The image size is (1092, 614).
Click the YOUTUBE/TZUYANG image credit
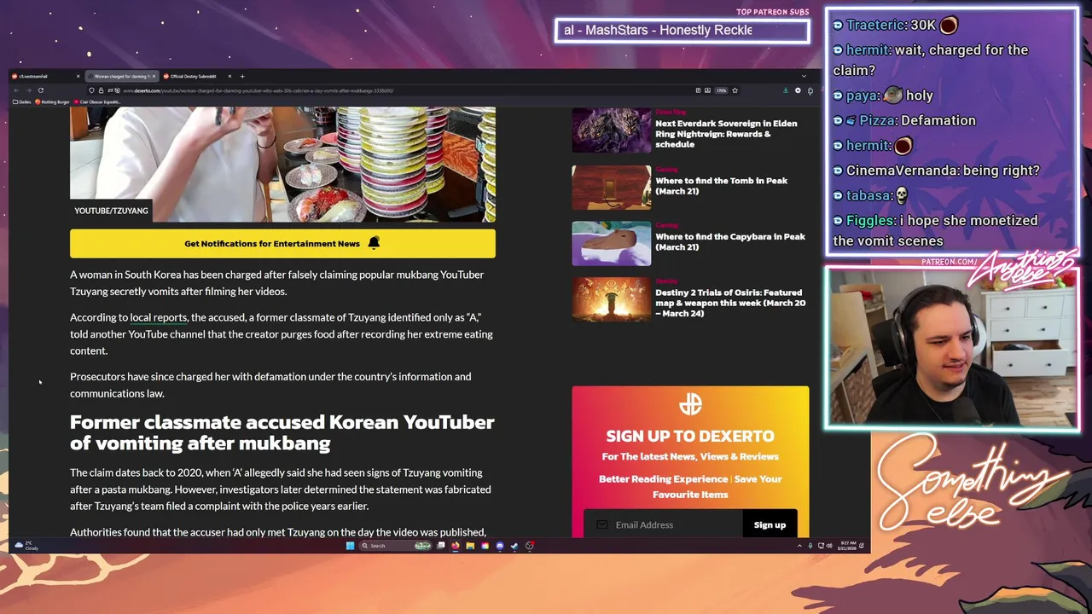[x=111, y=211]
